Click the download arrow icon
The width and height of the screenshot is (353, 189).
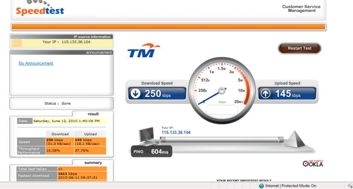point(136,93)
